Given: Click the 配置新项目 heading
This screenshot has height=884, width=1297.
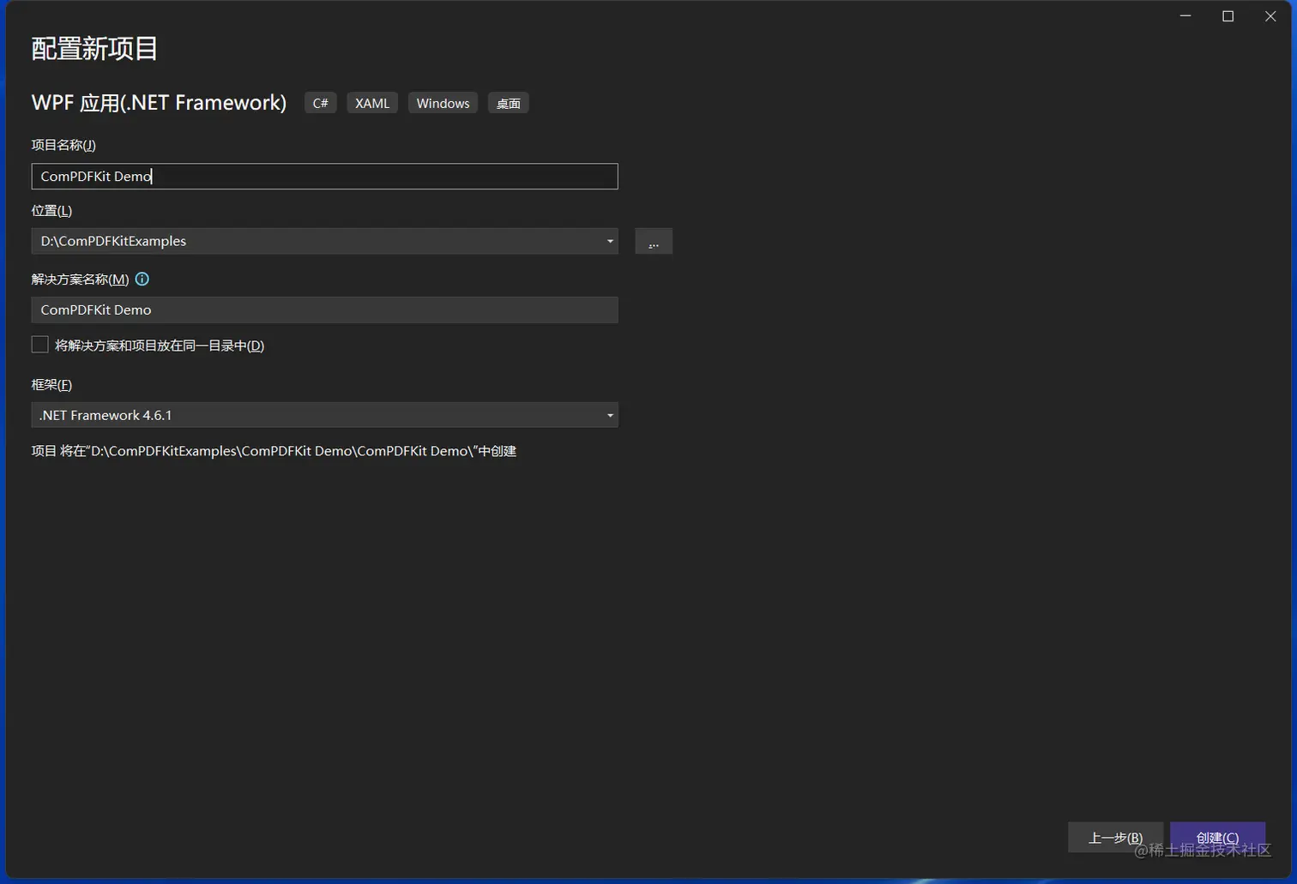Looking at the screenshot, I should click(x=94, y=49).
